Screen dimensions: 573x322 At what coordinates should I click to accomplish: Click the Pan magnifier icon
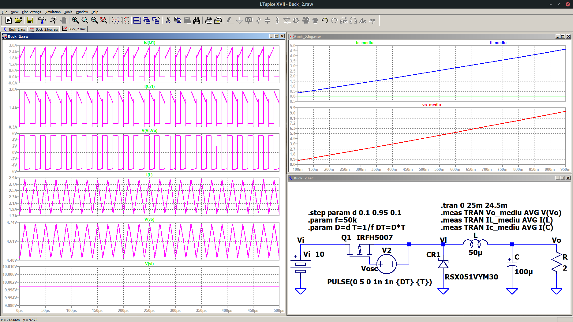pyautogui.click(x=85, y=21)
